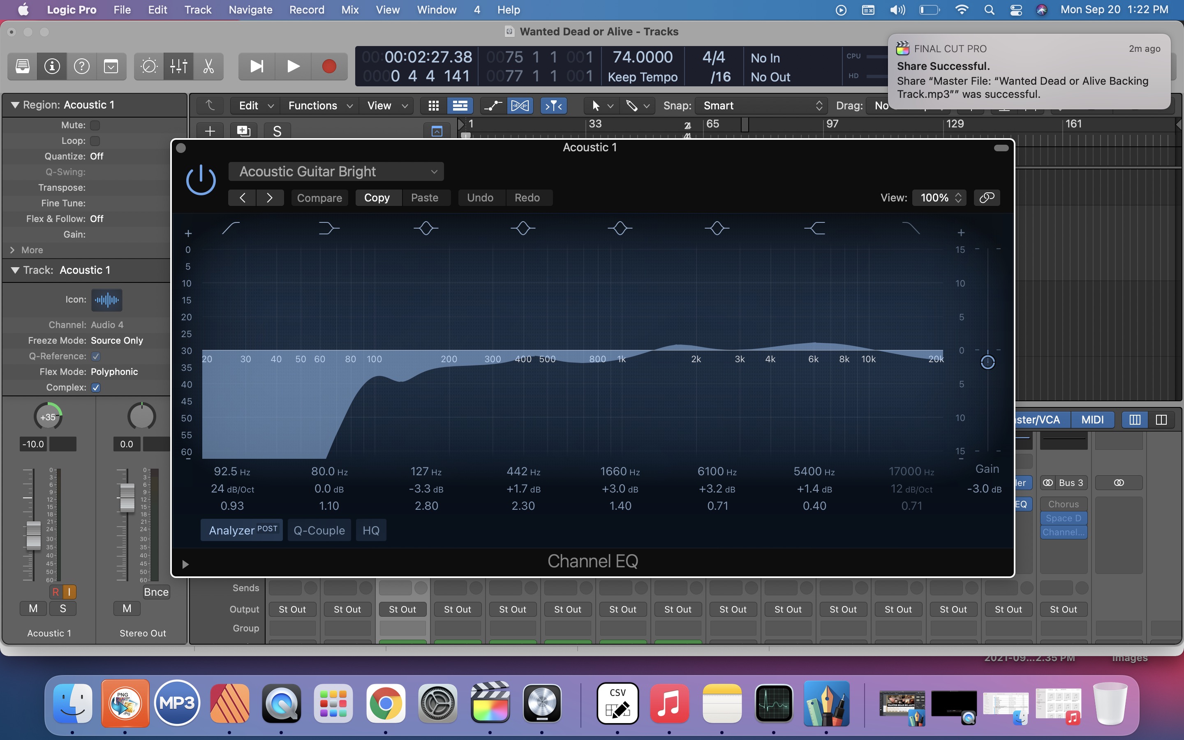Open the tracks area View dropdown

click(x=387, y=106)
